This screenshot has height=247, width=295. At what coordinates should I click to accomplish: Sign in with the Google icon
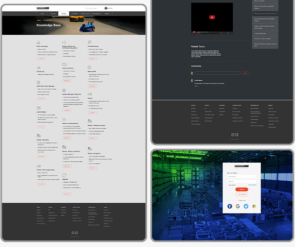click(238, 206)
